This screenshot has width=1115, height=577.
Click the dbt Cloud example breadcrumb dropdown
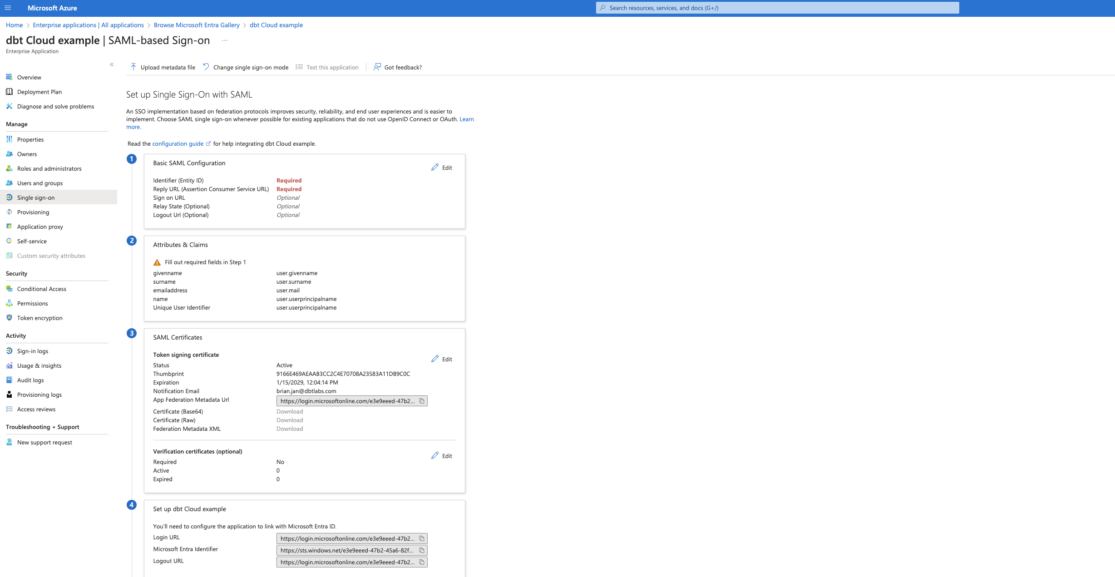[x=276, y=25]
